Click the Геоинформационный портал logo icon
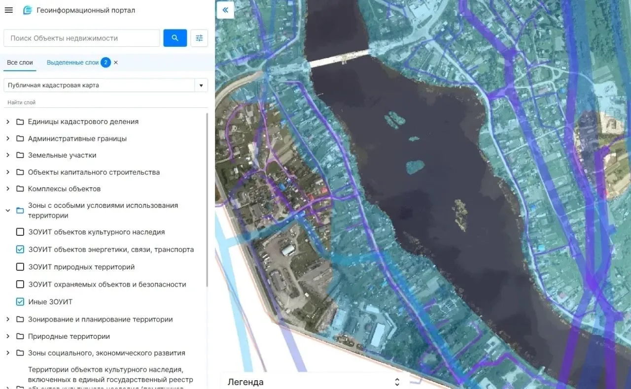631x389 pixels. 28,10
